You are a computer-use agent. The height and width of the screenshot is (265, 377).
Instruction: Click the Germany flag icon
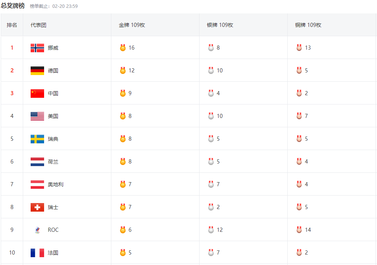pyautogui.click(x=37, y=71)
